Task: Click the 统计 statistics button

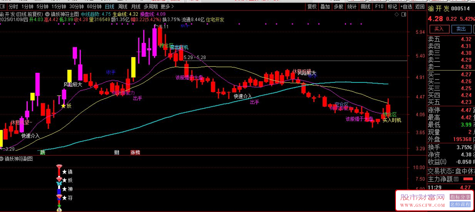Action: tap(351, 7)
